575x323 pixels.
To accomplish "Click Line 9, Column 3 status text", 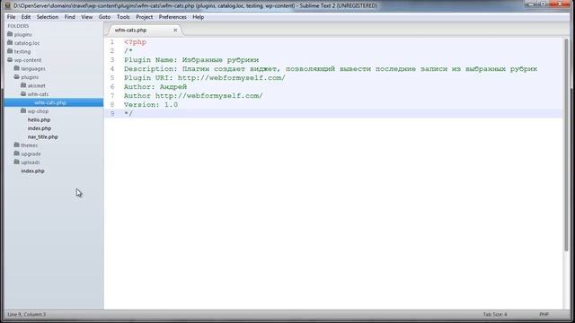I will [x=26, y=314].
